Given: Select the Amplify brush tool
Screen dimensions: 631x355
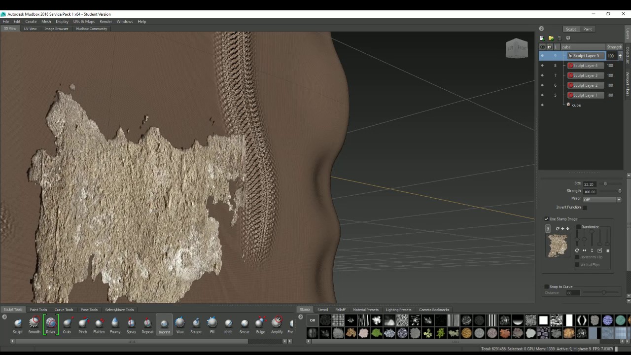Looking at the screenshot, I should coord(277,325).
